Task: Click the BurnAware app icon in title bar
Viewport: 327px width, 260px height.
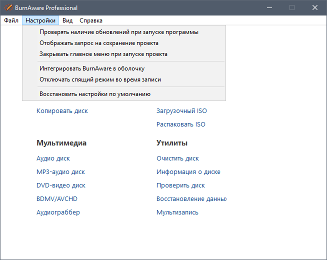Action: (8, 7)
